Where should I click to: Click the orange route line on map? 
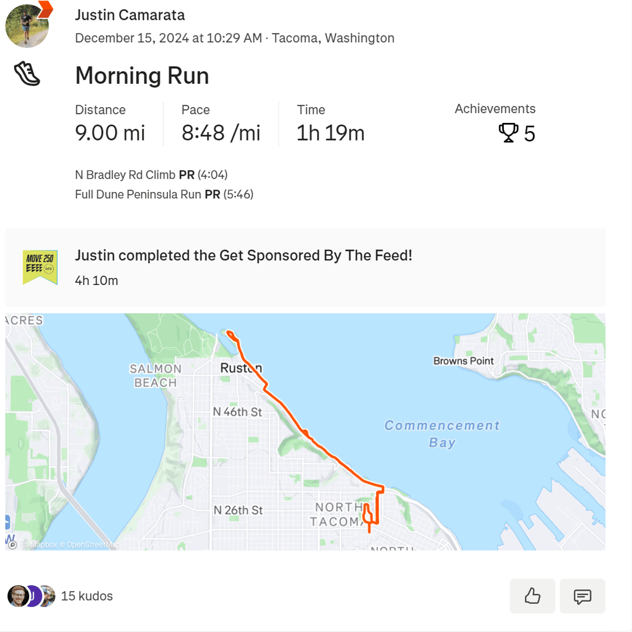[x=289, y=411]
